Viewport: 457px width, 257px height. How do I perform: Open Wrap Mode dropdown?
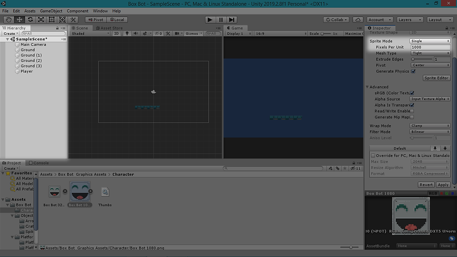click(x=430, y=125)
